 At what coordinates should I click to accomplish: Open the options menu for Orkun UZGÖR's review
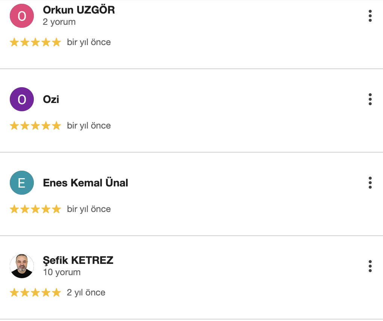tap(370, 16)
